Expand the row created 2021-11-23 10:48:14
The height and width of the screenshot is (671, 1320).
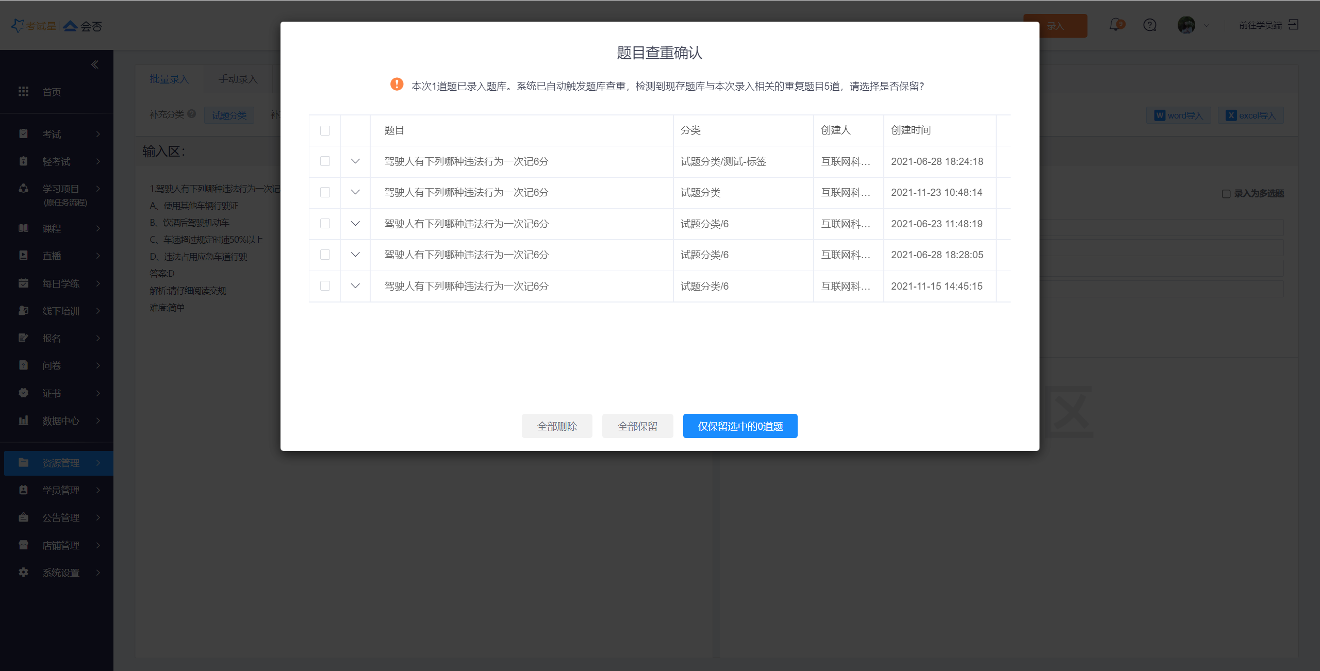(x=355, y=192)
